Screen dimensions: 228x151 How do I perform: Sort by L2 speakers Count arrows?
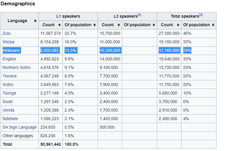pos(119,25)
